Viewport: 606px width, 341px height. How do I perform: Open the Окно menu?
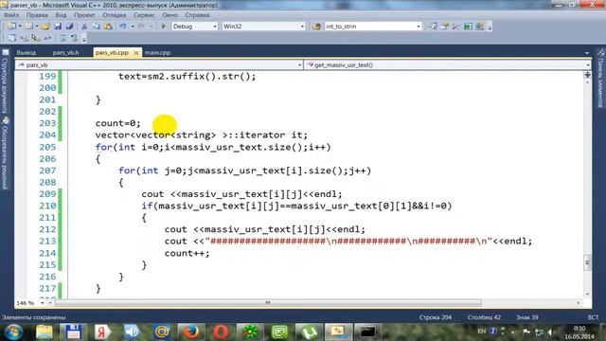pos(169,15)
